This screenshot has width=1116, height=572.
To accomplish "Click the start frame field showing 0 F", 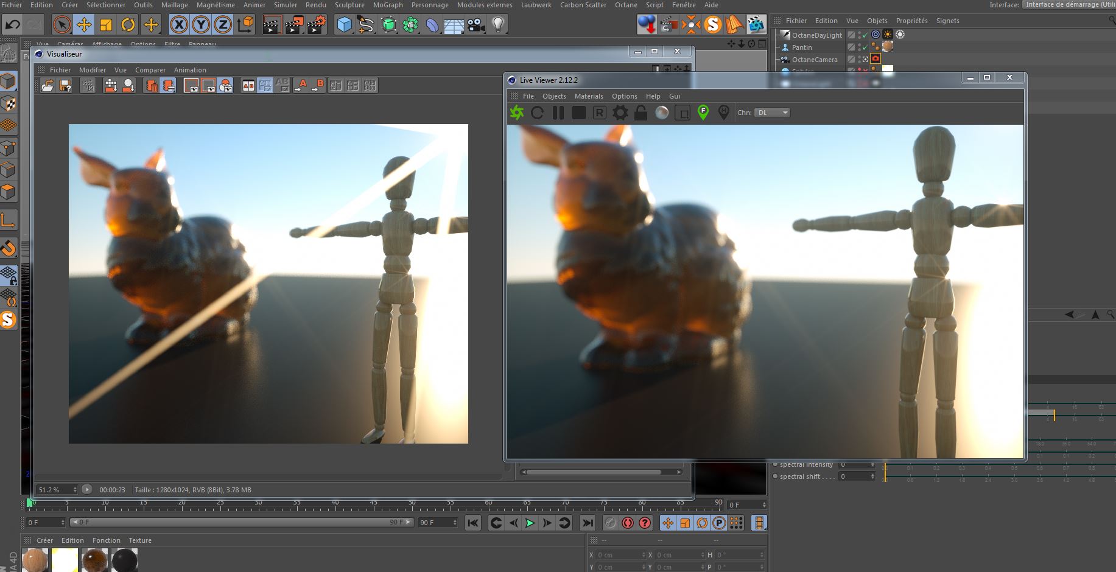I will [x=45, y=523].
